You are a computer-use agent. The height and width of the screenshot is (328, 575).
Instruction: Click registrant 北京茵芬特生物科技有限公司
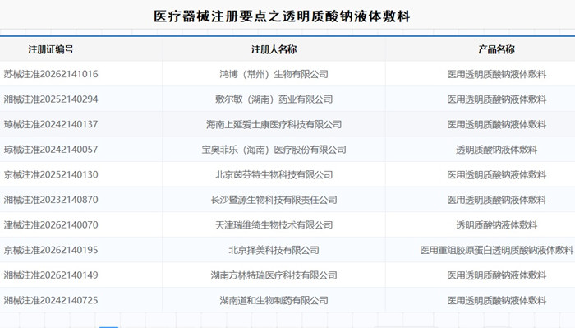[x=274, y=174]
